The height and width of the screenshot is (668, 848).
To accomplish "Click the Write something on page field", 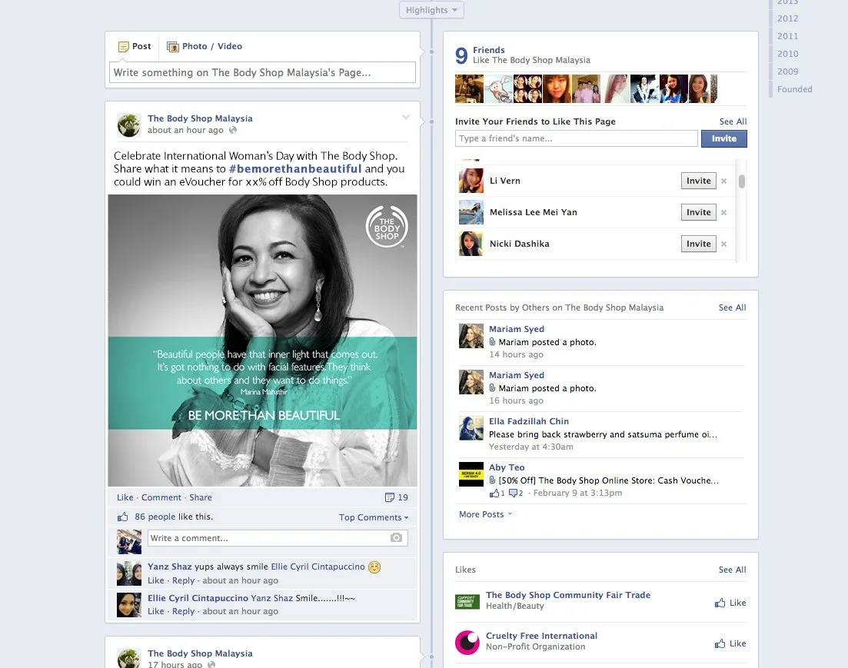I will [x=262, y=72].
